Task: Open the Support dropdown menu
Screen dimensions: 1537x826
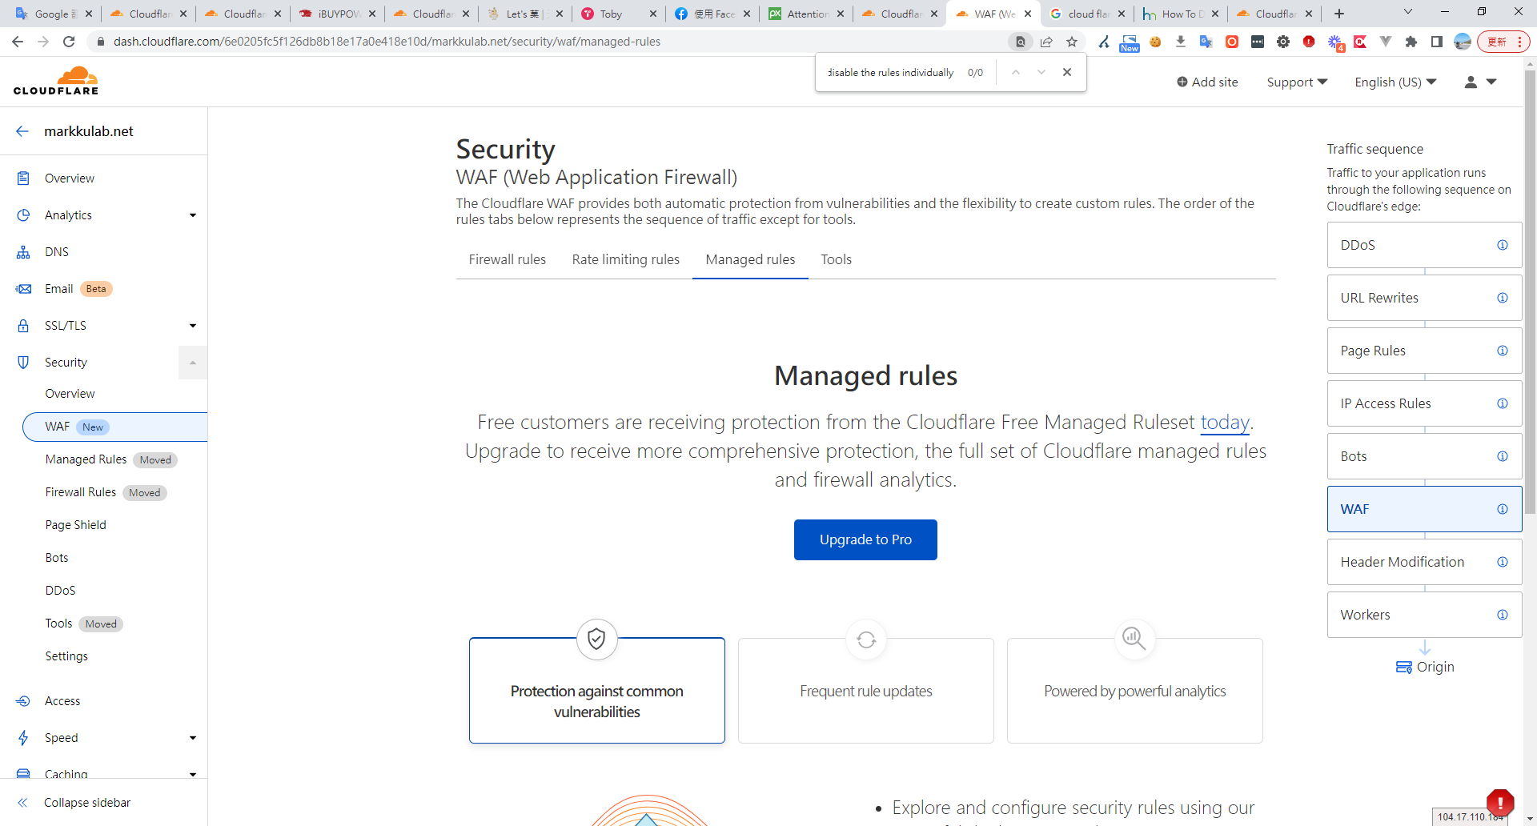Action: (1296, 82)
